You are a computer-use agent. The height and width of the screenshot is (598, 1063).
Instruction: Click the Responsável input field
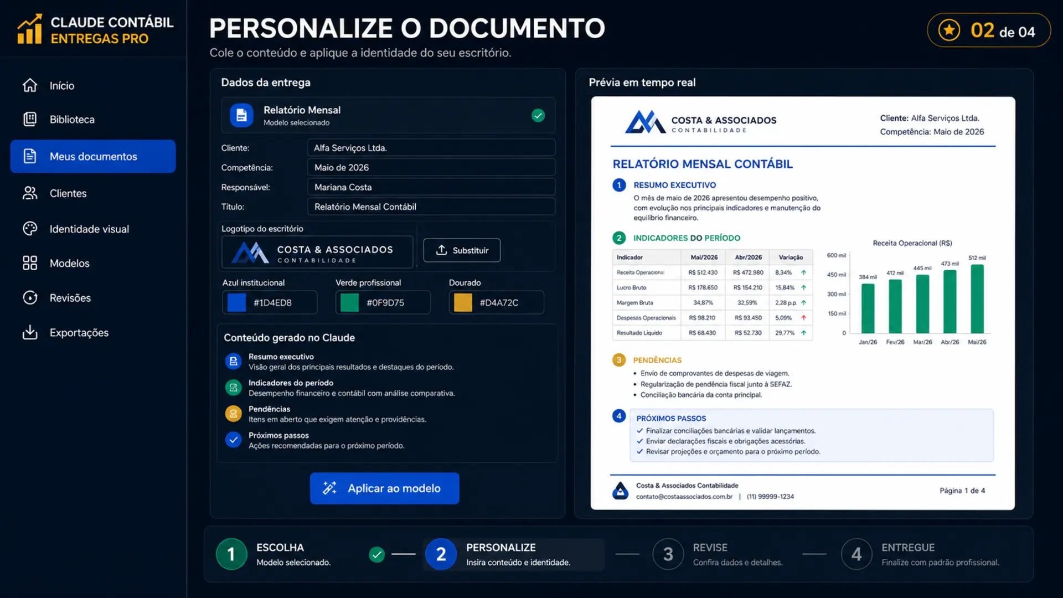pyautogui.click(x=431, y=187)
